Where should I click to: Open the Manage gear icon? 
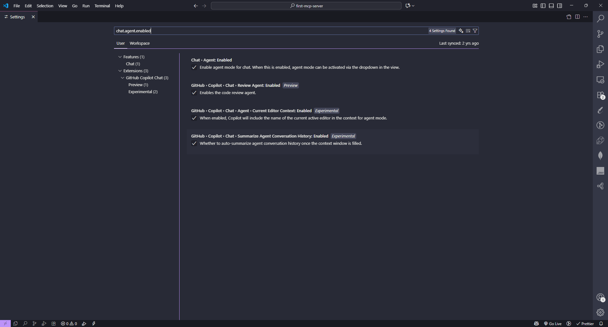coord(600,312)
